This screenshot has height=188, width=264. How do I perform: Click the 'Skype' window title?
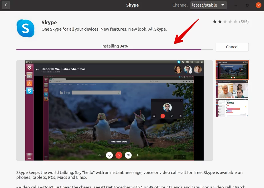tap(132, 5)
